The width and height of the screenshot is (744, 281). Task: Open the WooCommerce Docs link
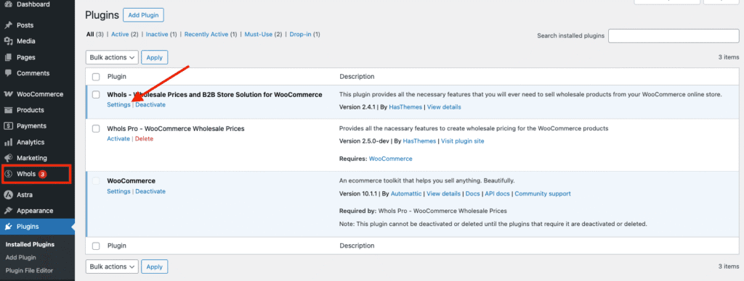472,193
